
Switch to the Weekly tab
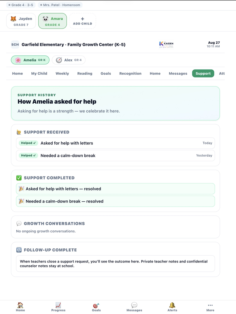click(62, 73)
